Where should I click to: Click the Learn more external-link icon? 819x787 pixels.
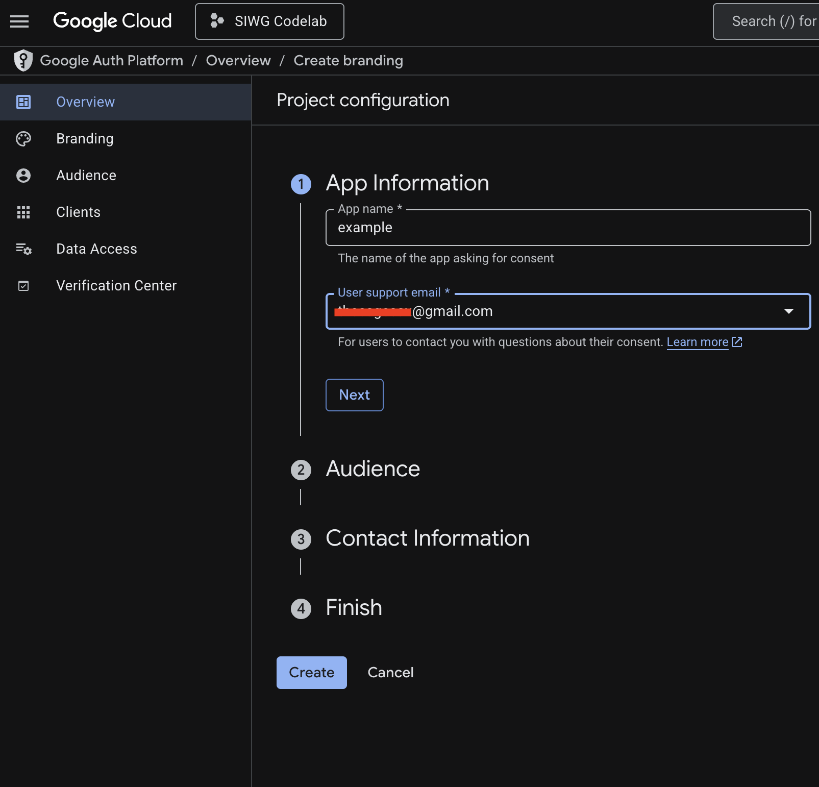click(x=737, y=342)
